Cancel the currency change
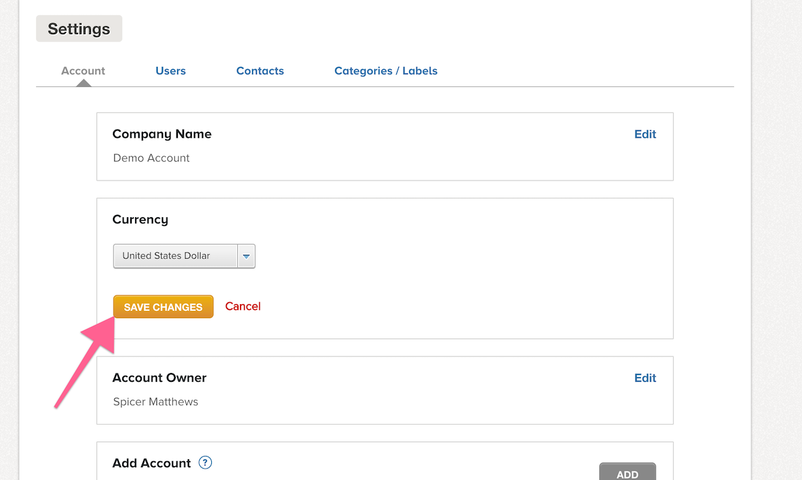The height and width of the screenshot is (480, 802). (x=243, y=306)
